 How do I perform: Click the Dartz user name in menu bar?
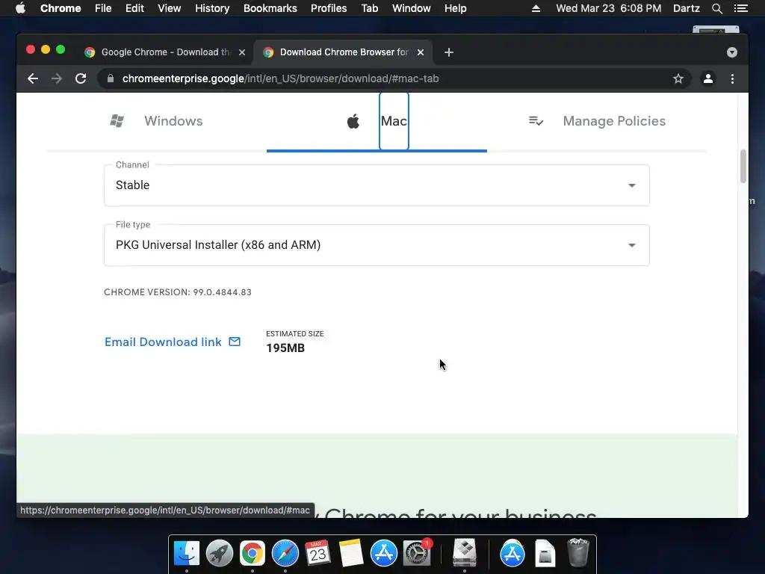point(686,8)
